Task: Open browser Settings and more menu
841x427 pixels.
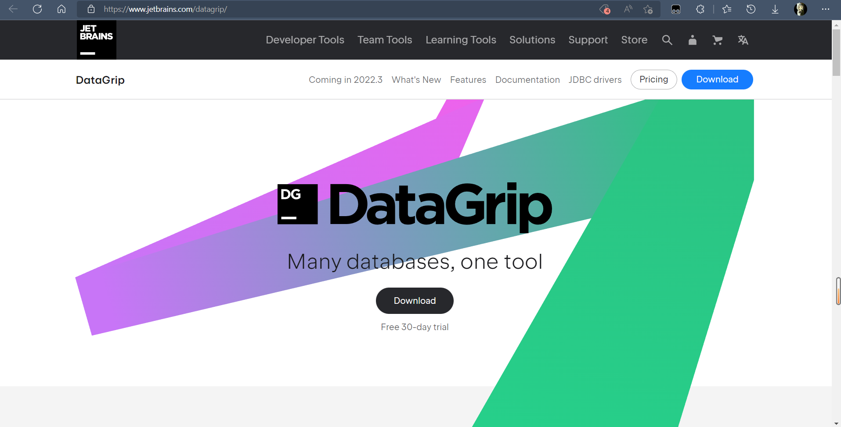Action: pos(826,9)
